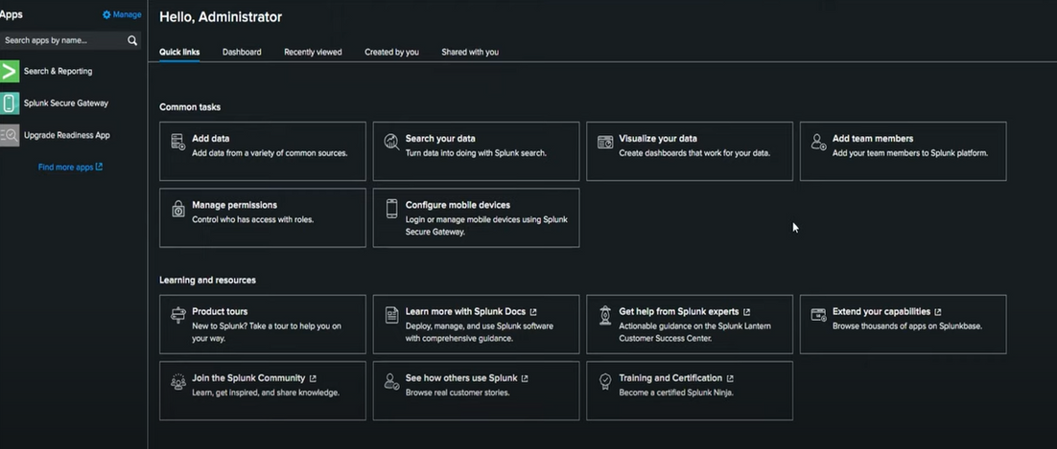Click the Search your data card icon

[391, 142]
